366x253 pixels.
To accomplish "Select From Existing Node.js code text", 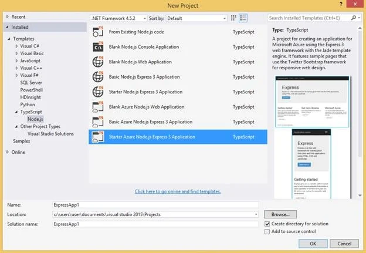I will click(136, 32).
